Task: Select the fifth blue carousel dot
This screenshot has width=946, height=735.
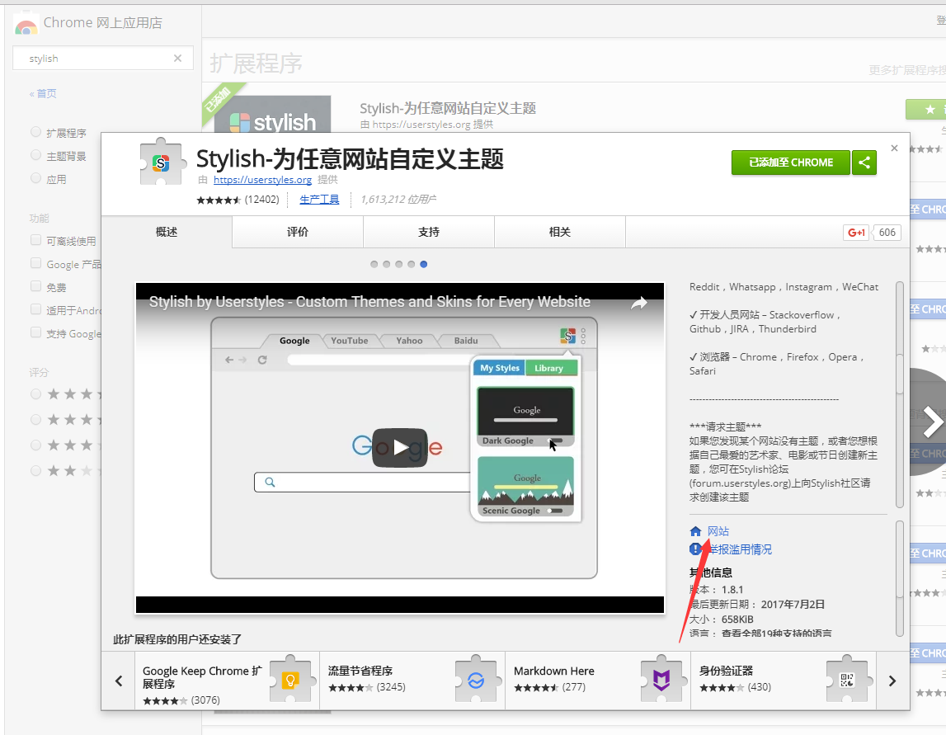Action: pos(424,264)
